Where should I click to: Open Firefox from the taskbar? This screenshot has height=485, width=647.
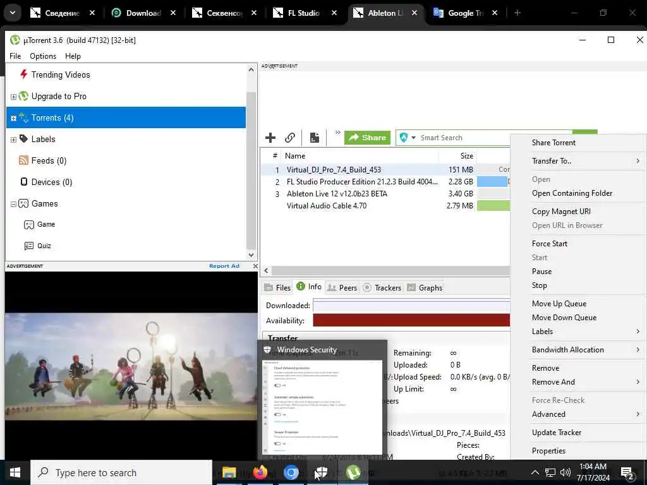pos(260,472)
